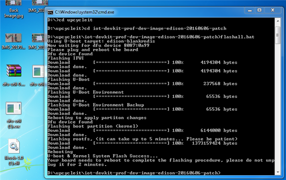Select the dfu-util-0... WinRAR archive icon
Image resolution: width=286 pixels, height=180 pixels.
(x=14, y=75)
